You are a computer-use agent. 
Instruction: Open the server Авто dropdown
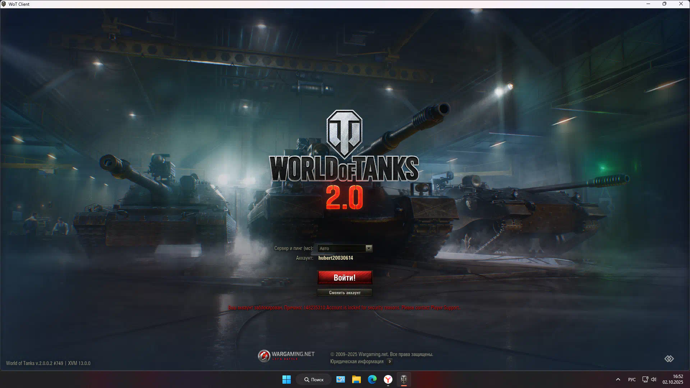pyautogui.click(x=341, y=248)
